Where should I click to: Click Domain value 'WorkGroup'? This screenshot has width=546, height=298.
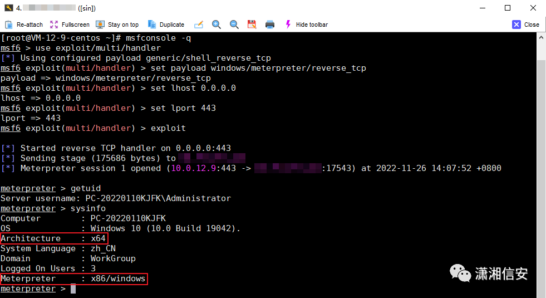[113, 258]
